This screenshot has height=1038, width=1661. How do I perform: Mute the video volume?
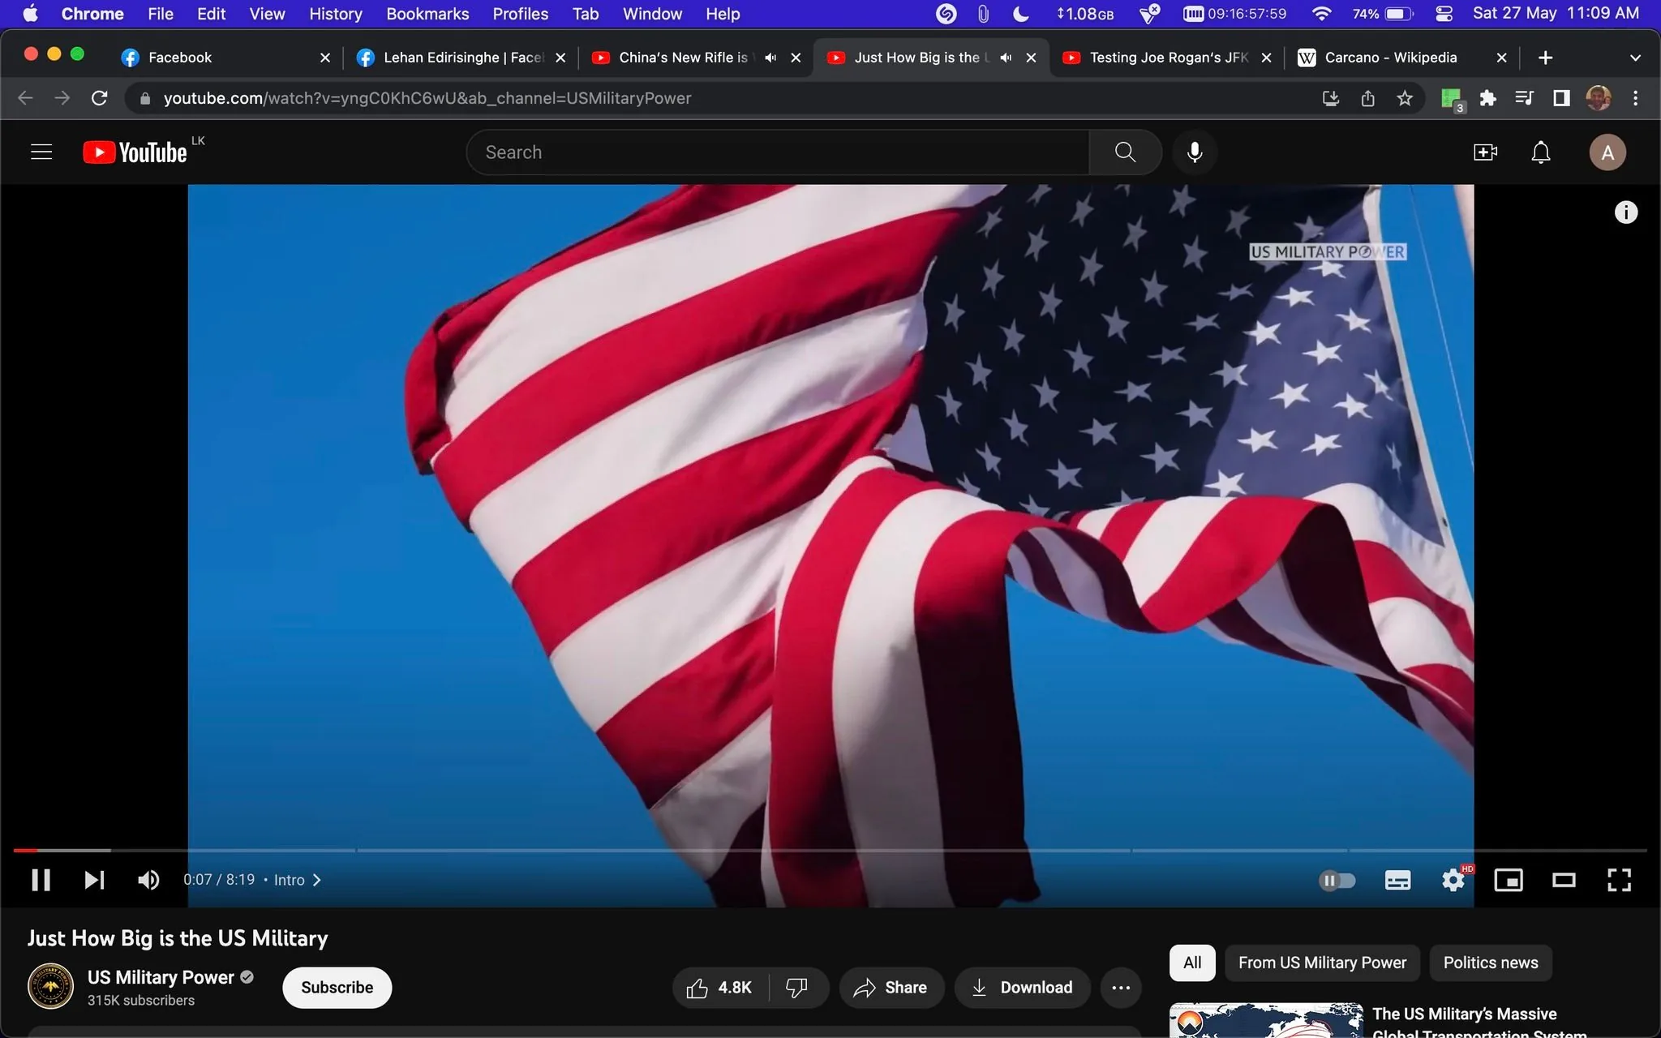tap(148, 880)
